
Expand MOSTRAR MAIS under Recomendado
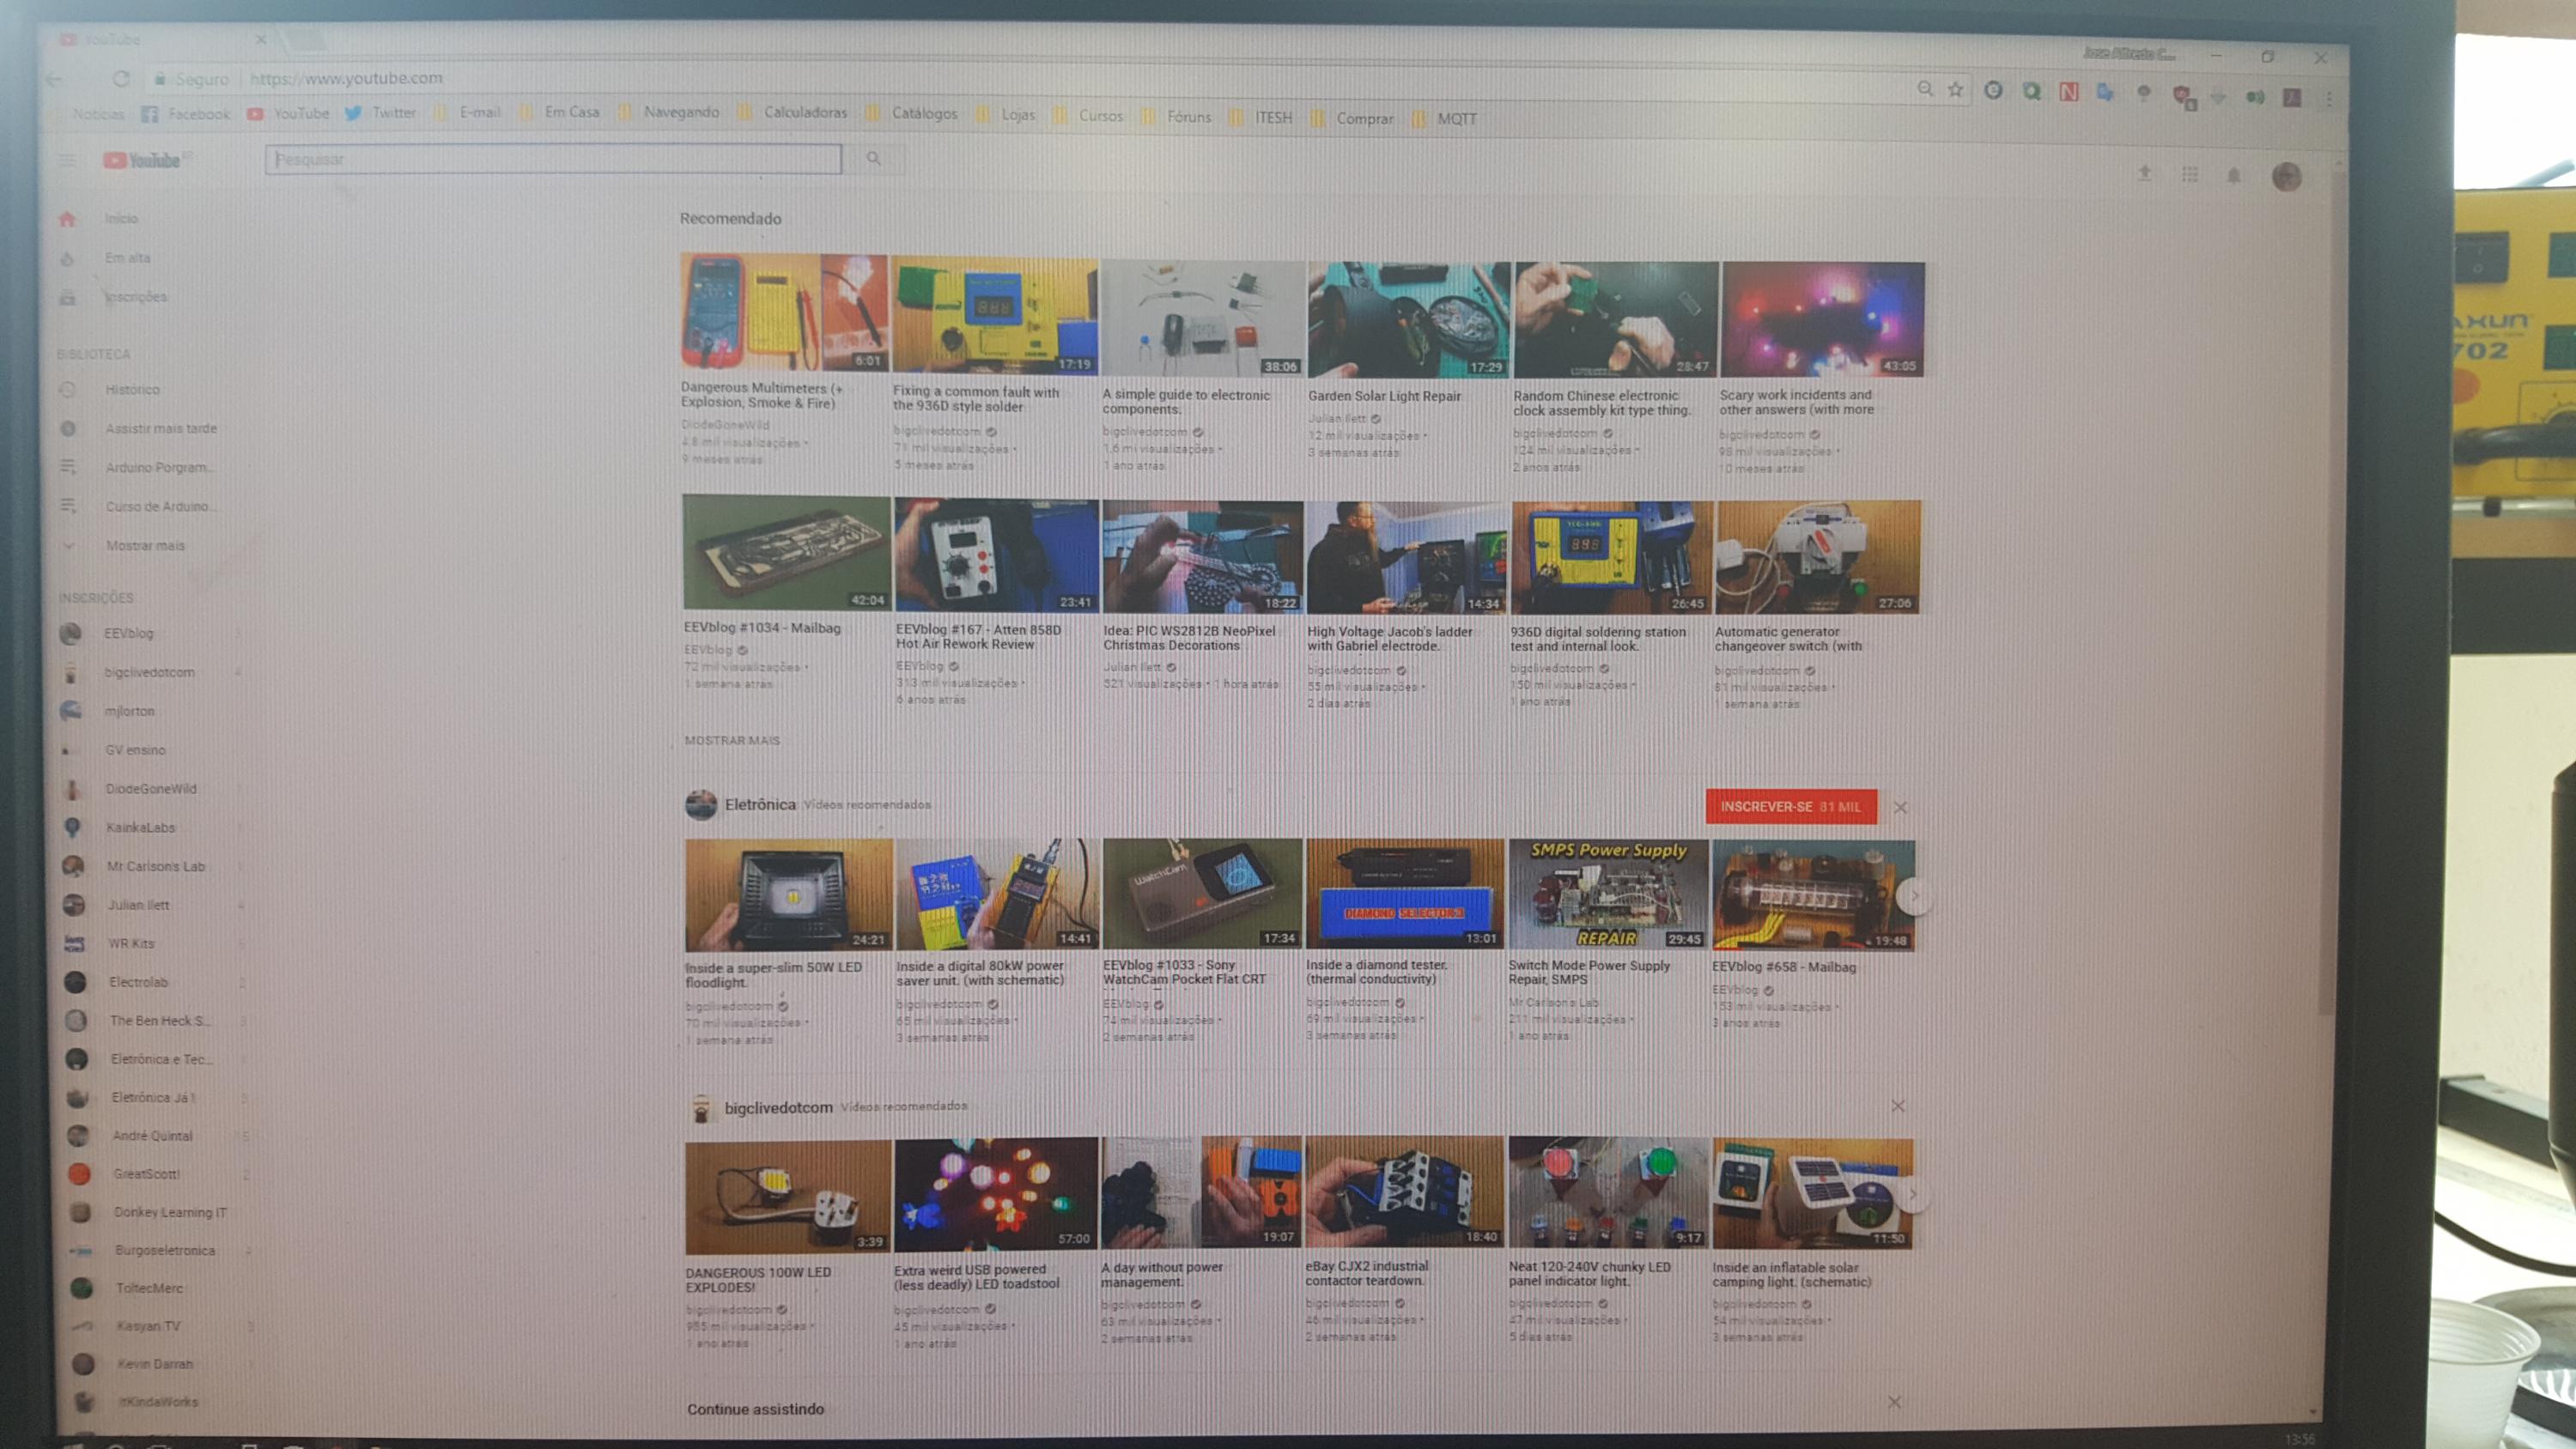pos(732,741)
